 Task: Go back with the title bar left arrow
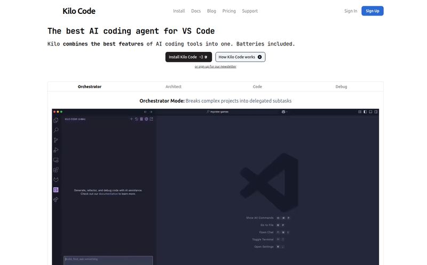[x=145, y=112]
